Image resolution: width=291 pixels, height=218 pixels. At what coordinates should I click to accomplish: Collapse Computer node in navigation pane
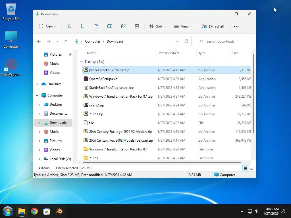coord(37,95)
